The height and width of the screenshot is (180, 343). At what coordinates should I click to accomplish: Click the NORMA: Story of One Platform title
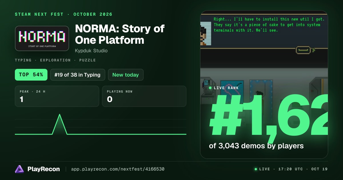click(120, 34)
